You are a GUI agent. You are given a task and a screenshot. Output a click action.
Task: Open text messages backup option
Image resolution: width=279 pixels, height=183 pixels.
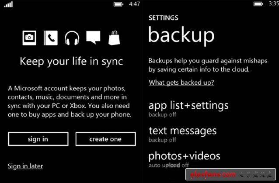pos(182,134)
